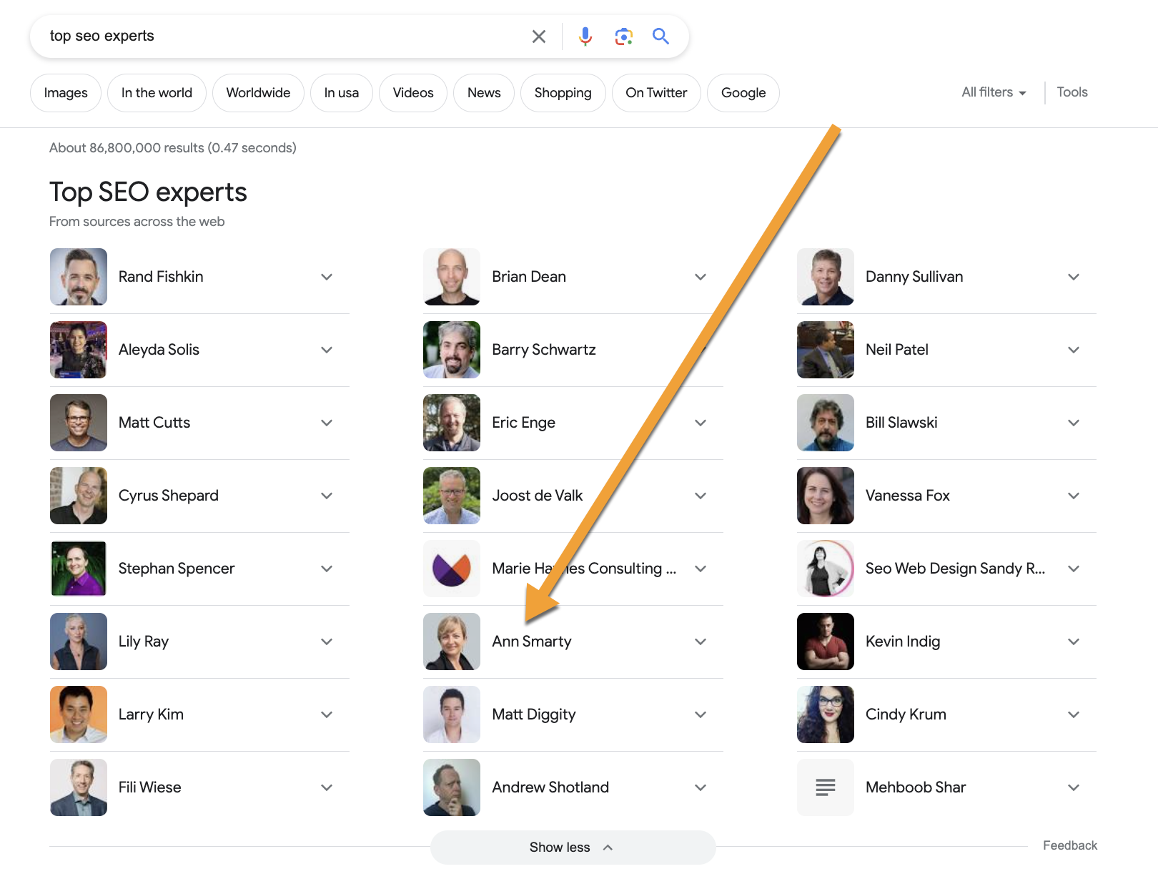
Task: Expand the Matt Diggity entry chevron
Action: click(701, 714)
